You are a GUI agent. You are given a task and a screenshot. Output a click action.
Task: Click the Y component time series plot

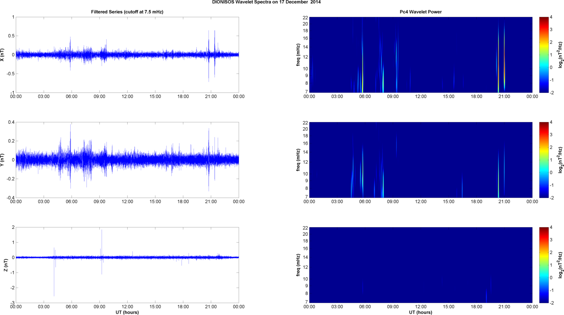[127, 160]
